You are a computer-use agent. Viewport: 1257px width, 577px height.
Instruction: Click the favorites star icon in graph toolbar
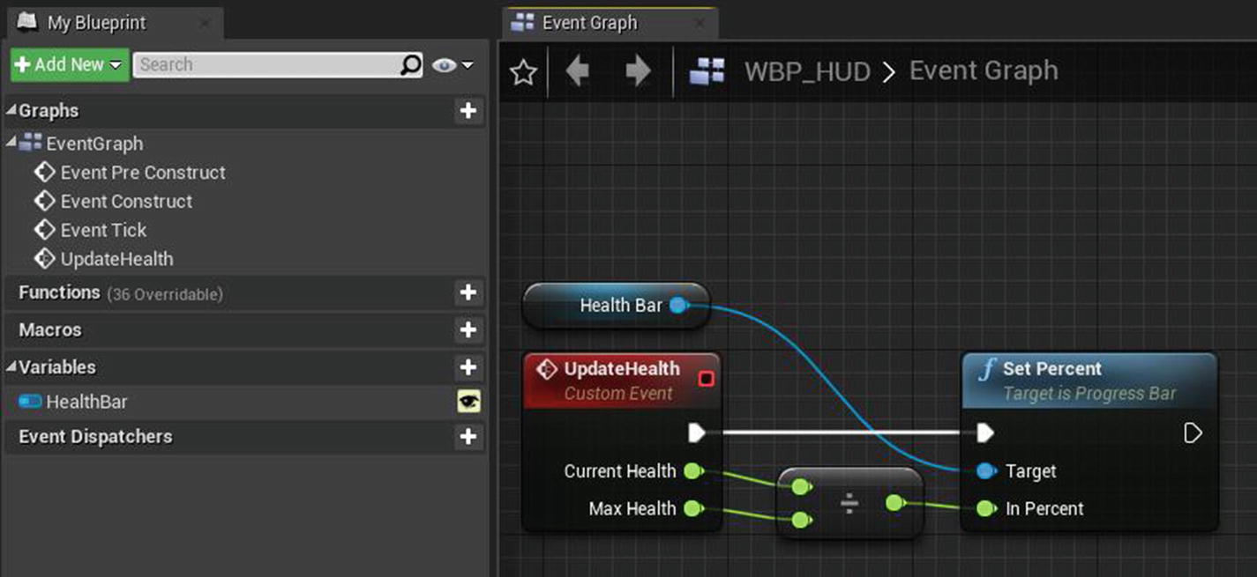pyautogui.click(x=523, y=72)
